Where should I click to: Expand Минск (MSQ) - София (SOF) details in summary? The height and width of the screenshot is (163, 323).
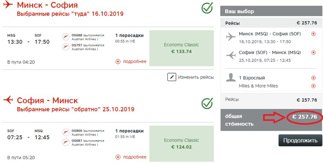(x=314, y=34)
